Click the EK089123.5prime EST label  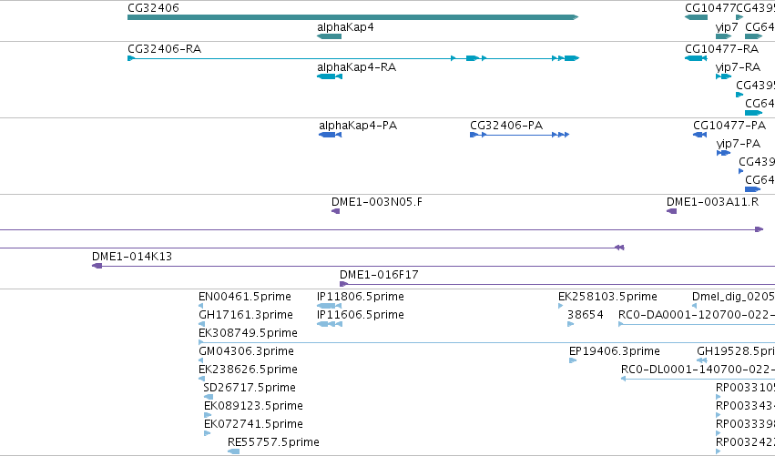point(253,406)
